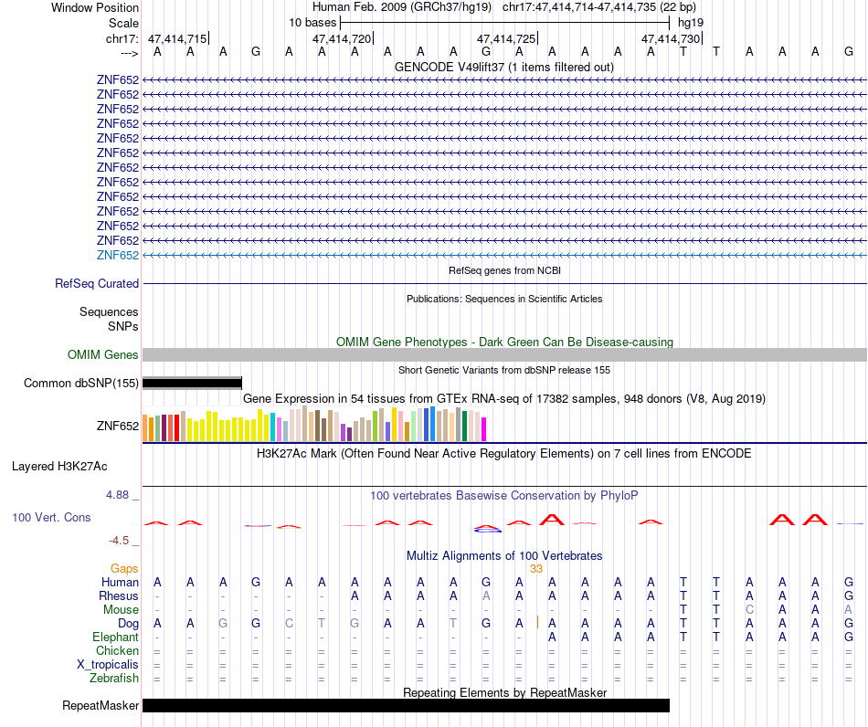Click the Chicken alignment row label
This screenshot has height=727, width=868.
pyautogui.click(x=117, y=650)
